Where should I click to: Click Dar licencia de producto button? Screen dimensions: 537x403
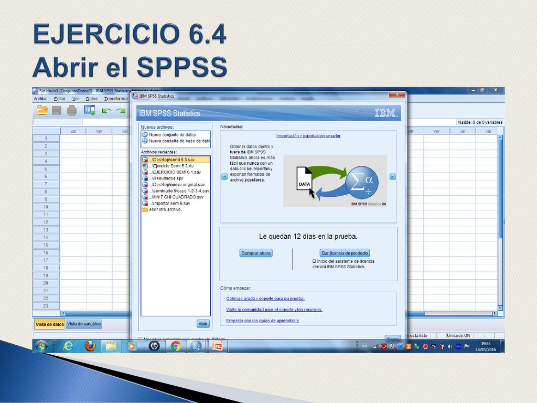click(345, 253)
